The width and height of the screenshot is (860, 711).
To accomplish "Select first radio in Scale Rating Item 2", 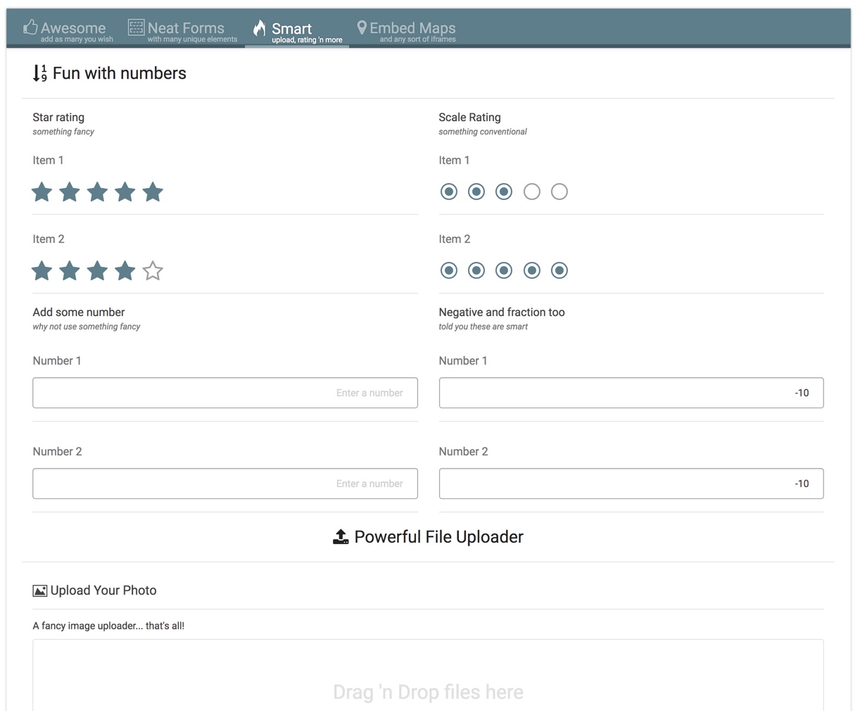I will click(449, 270).
